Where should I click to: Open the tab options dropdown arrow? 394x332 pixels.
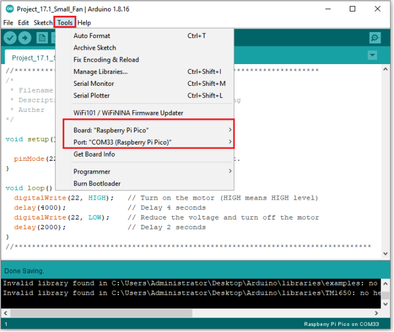[372, 55]
